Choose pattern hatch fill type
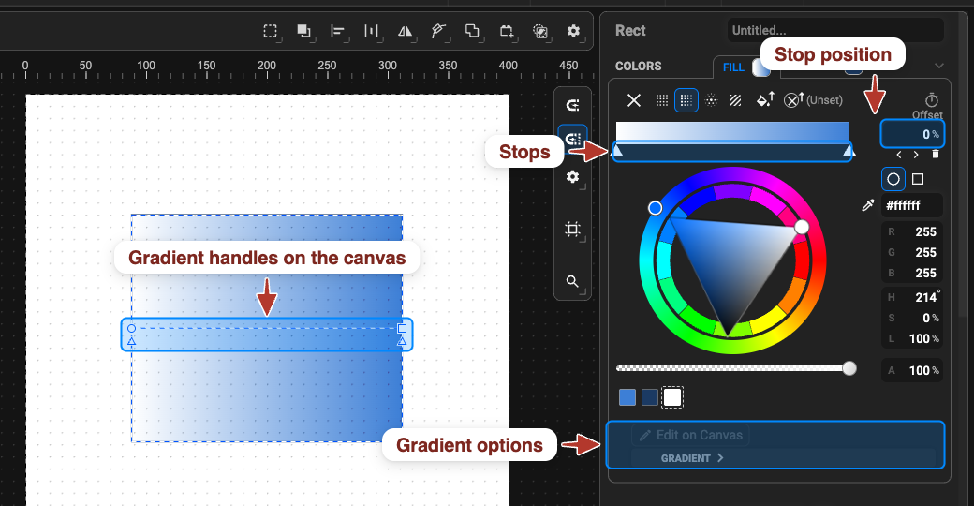The height and width of the screenshot is (506, 974). [x=735, y=100]
